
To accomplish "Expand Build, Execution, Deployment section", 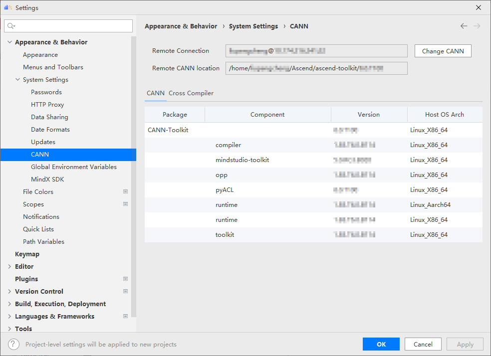I will point(9,304).
